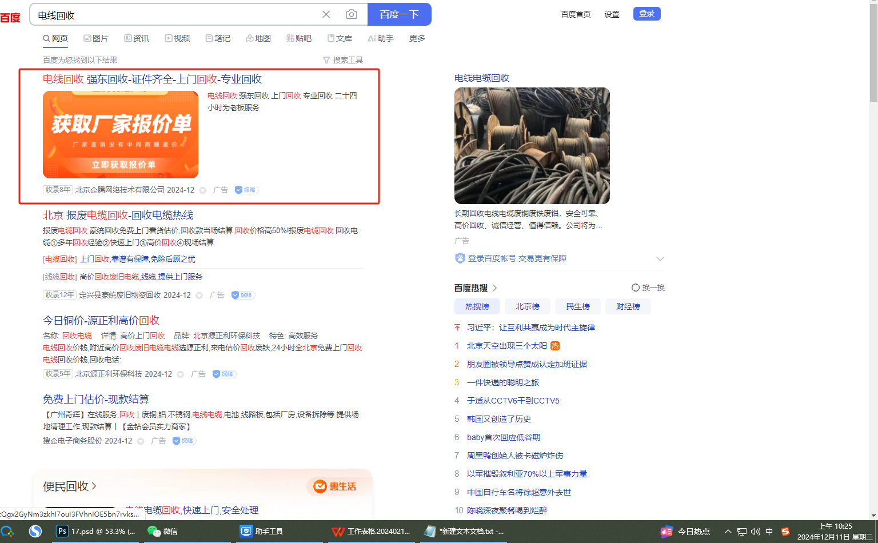
Task: Launch the Sogou browser from the taskbar
Action: tap(35, 532)
